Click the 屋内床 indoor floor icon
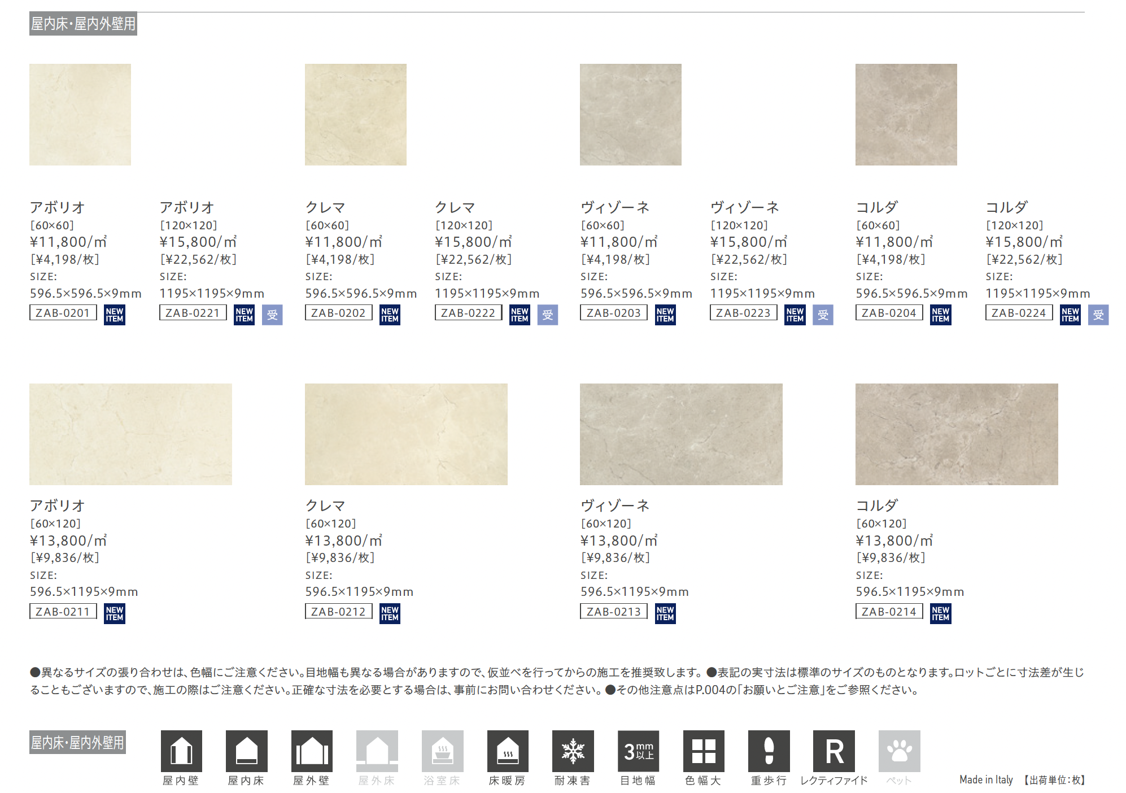This screenshot has width=1126, height=793. [x=246, y=751]
